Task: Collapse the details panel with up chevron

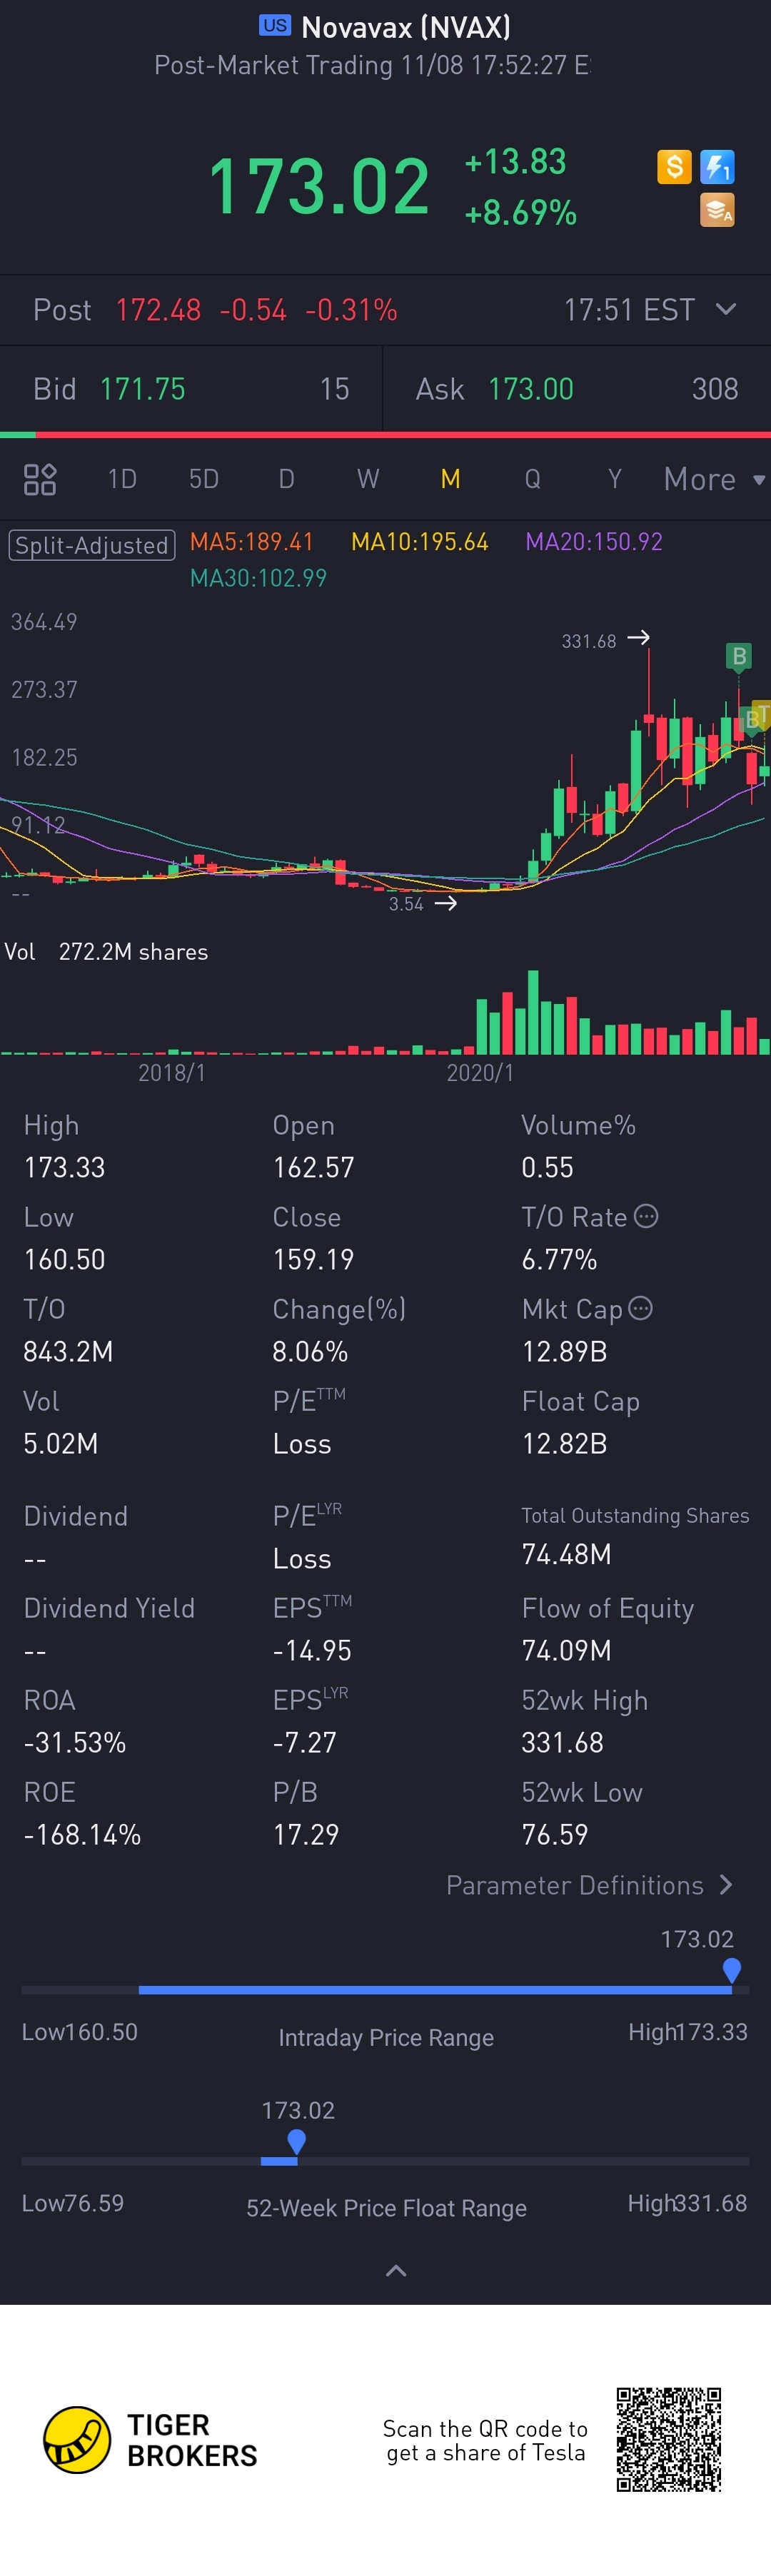Action: (396, 2271)
